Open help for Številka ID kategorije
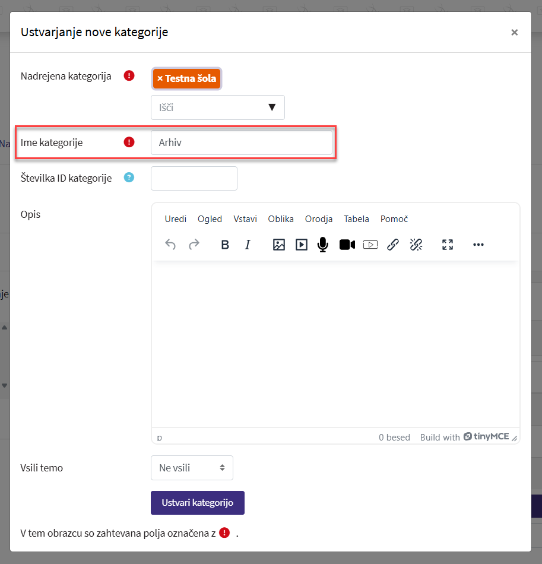542x564 pixels. coord(129,178)
